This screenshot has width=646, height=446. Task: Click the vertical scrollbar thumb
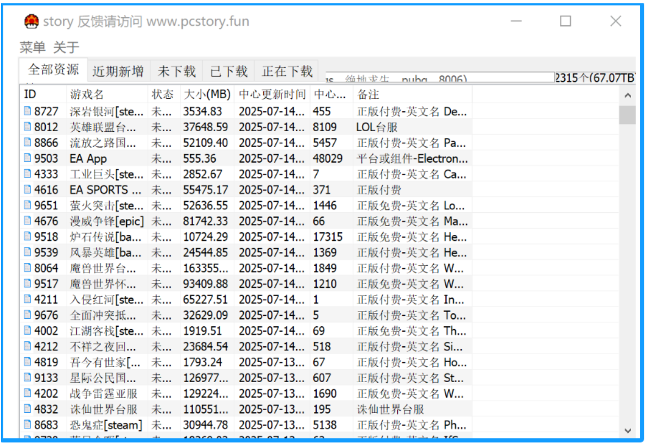point(627,115)
